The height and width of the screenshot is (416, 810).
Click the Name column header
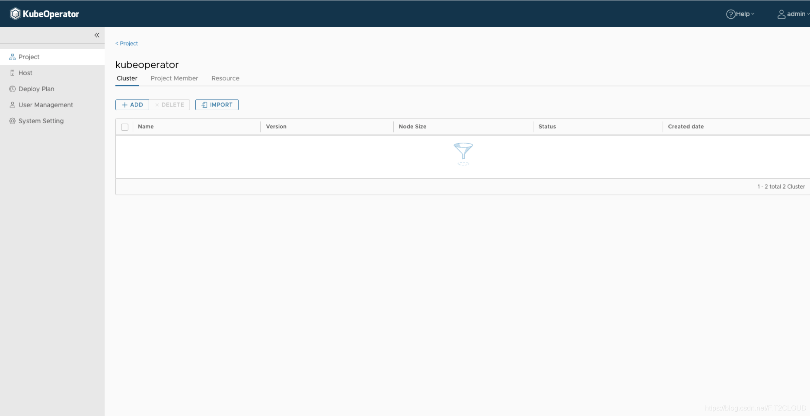pos(146,127)
